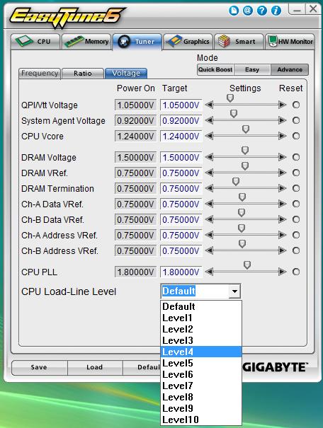Screen dimensions: 323x428
Task: Click the blue @ email icon
Action: coord(248,11)
